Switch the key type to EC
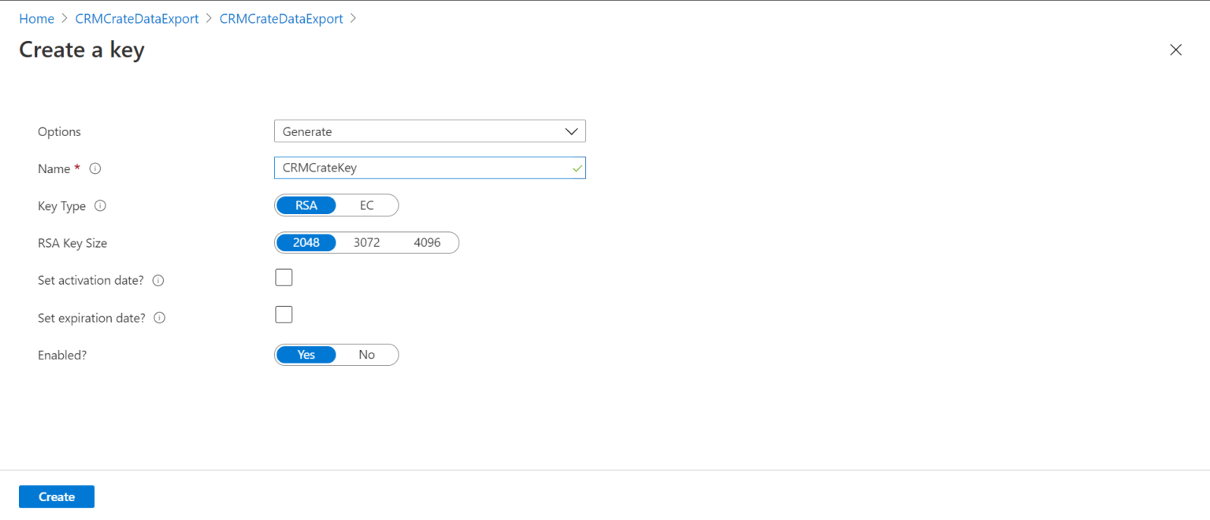 pos(367,205)
